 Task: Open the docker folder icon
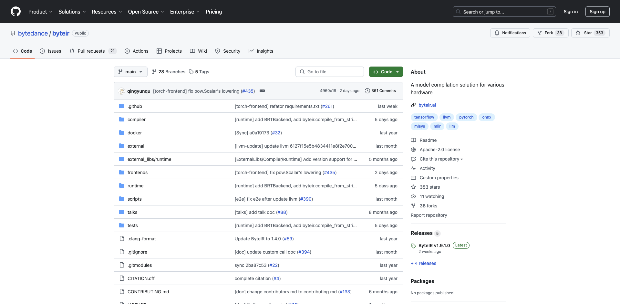coord(122,133)
